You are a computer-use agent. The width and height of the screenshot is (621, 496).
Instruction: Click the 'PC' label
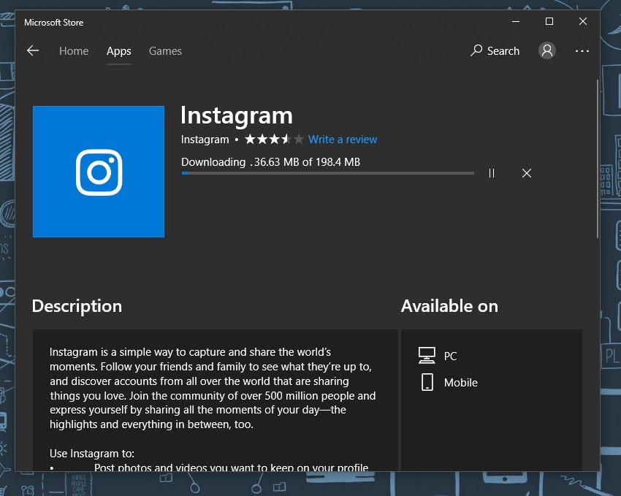pos(450,356)
